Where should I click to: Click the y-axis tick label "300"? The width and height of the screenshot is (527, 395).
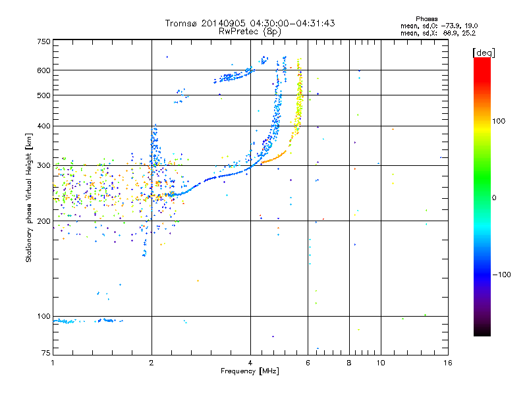[x=43, y=165]
